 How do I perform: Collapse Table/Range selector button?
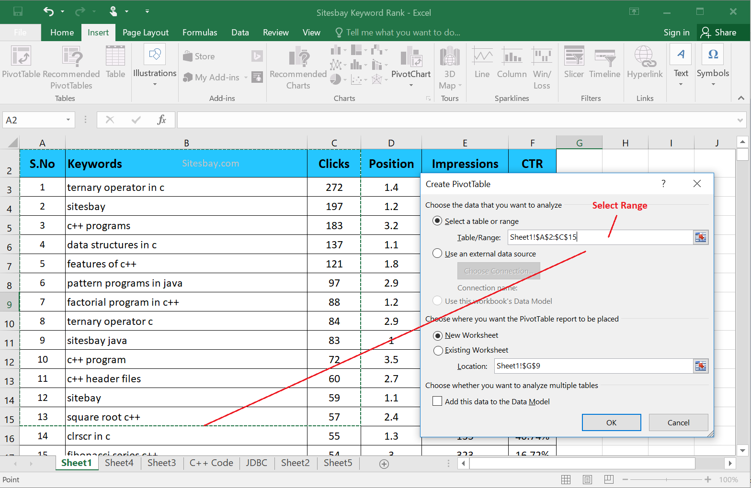701,237
